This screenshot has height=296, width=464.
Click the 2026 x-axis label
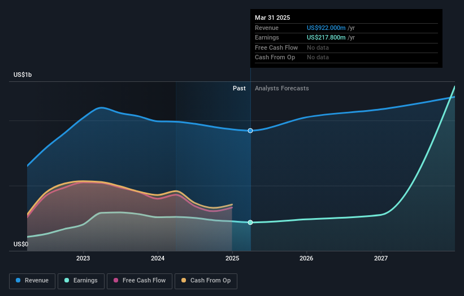(x=306, y=259)
